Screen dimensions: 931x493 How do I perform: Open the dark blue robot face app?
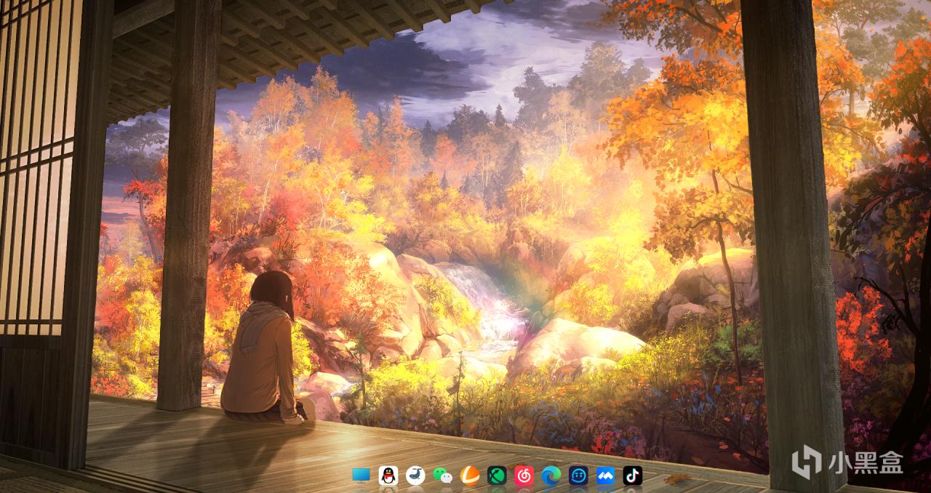click(x=578, y=476)
